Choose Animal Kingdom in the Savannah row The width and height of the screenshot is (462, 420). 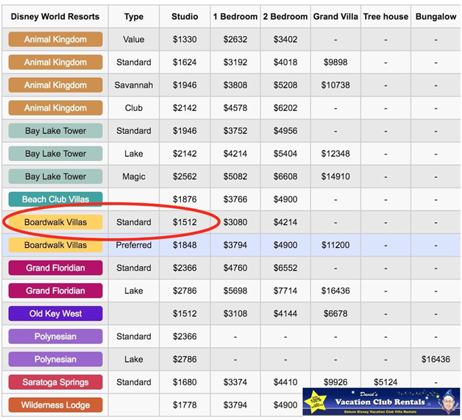tap(55, 85)
